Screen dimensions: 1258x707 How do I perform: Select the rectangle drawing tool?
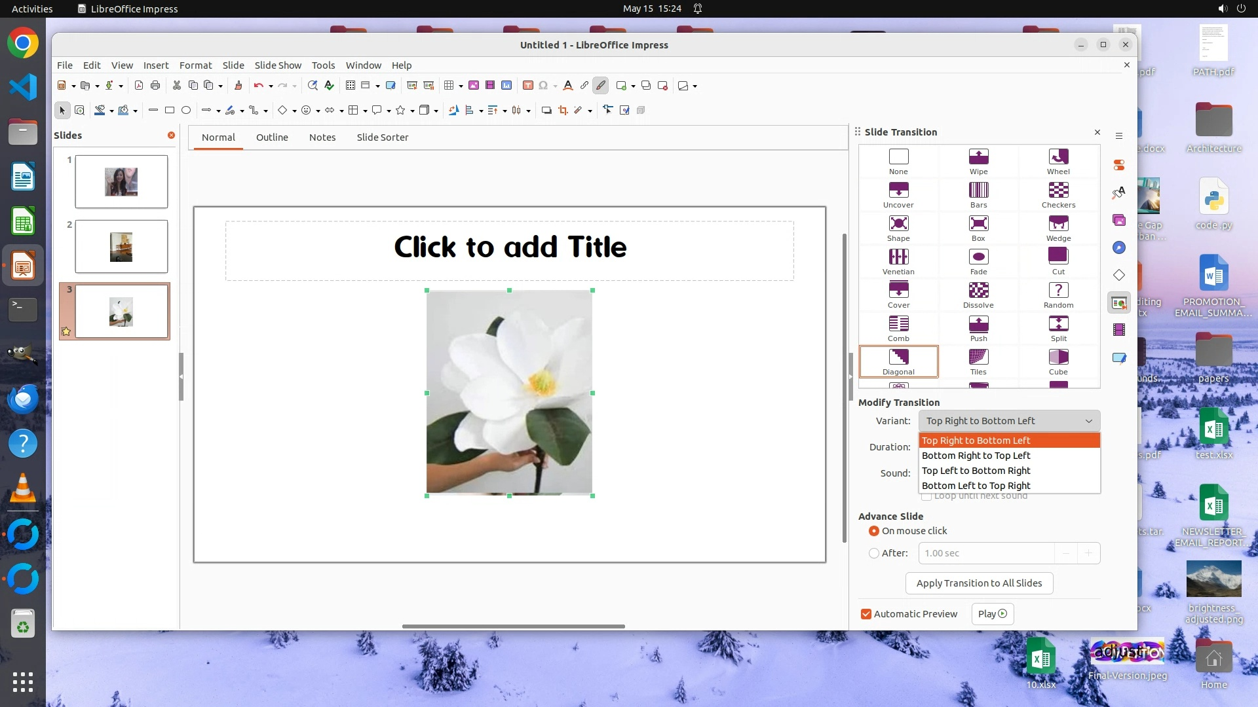pos(170,111)
